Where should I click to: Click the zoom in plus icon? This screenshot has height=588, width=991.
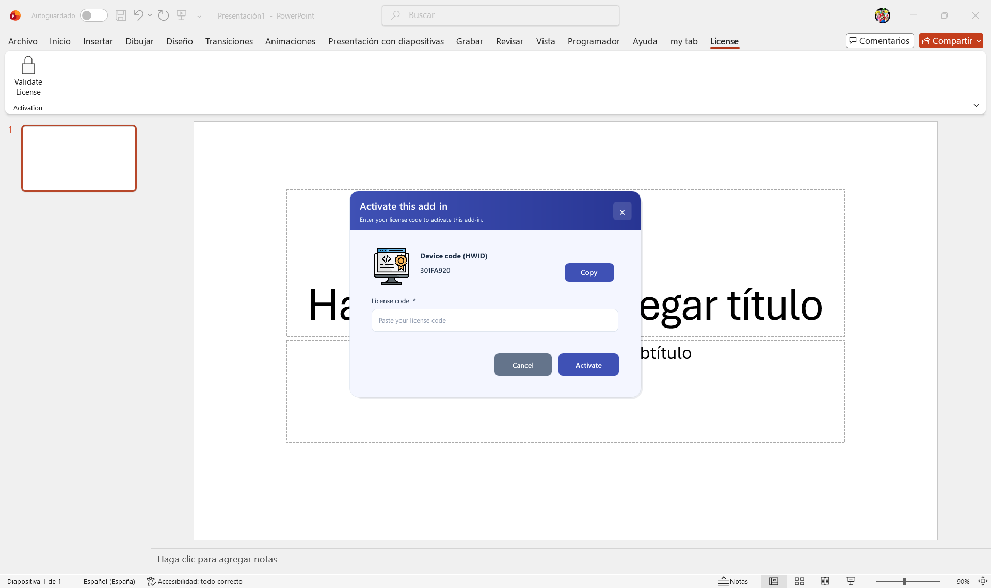tap(946, 581)
